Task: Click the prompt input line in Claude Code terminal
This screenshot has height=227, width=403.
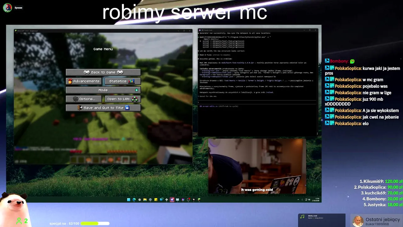Action: (257, 102)
